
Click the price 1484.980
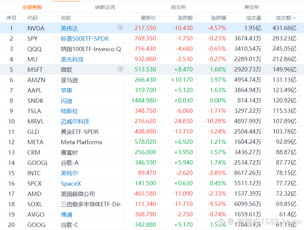(x=144, y=100)
